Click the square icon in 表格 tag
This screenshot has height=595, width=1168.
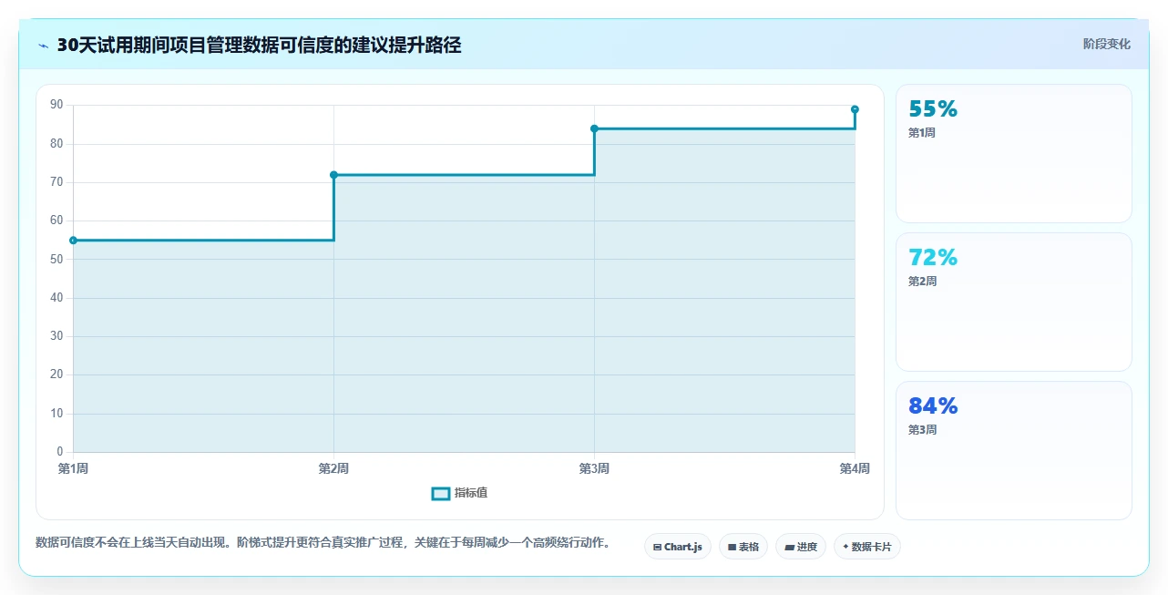point(732,548)
